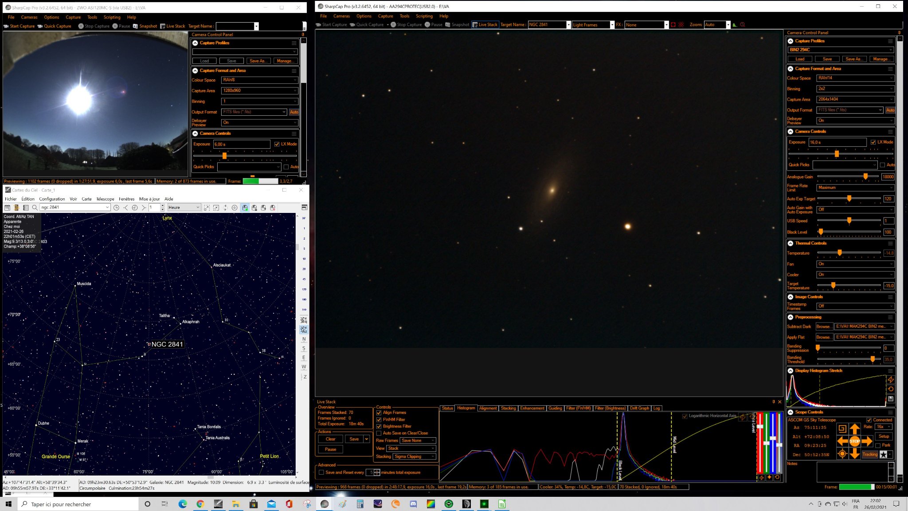
Task: Open the Stacking Sigma Clipping dropdown
Action: [x=415, y=456]
